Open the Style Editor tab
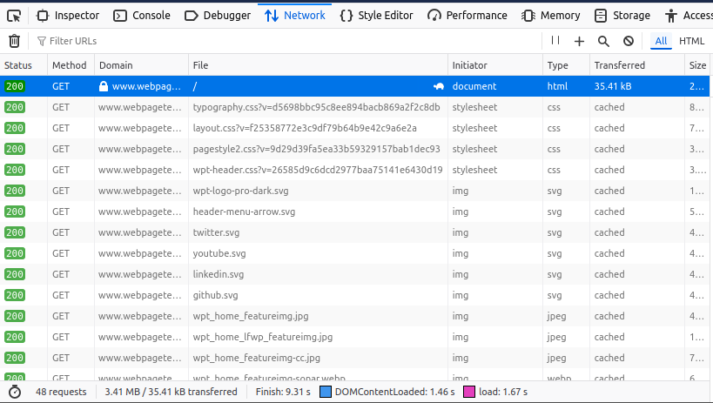The height and width of the screenshot is (403, 713). [376, 16]
